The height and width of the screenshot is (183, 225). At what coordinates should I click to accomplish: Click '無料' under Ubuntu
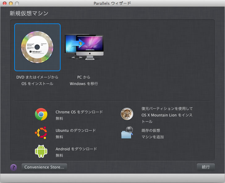click(x=59, y=137)
